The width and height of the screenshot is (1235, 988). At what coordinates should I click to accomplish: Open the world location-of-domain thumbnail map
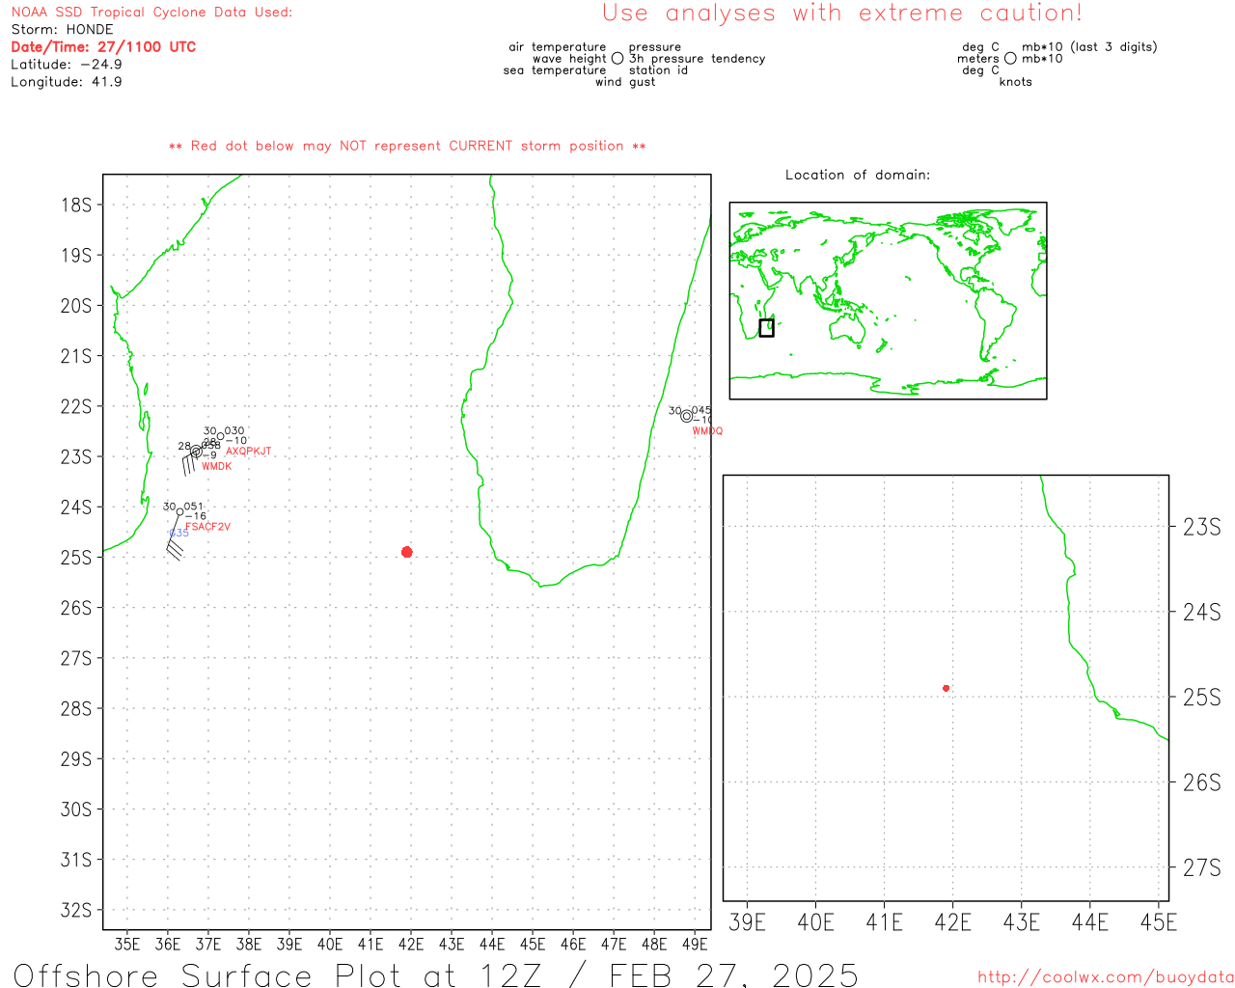pyautogui.click(x=888, y=301)
